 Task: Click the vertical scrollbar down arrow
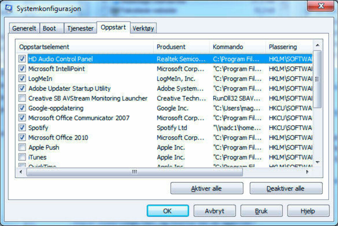click(318, 162)
